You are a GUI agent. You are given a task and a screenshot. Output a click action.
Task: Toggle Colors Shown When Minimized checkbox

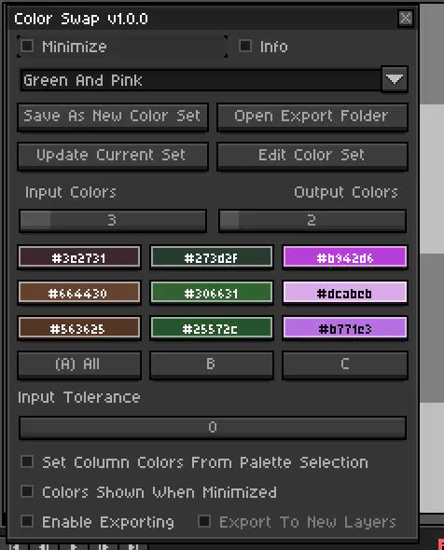pos(27,491)
